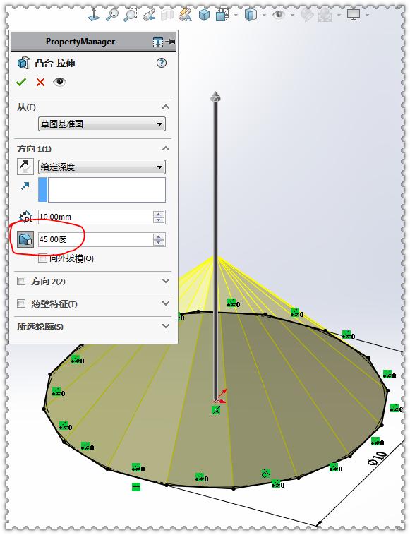Cancel the extrude with the red X
The height and width of the screenshot is (535, 410).
click(41, 83)
